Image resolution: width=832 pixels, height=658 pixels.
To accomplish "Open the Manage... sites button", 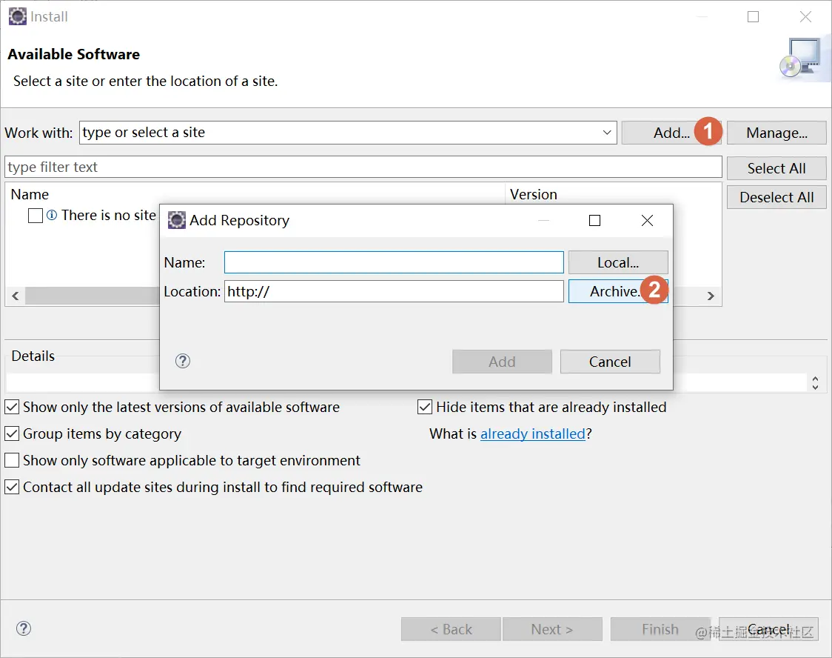I will [776, 133].
